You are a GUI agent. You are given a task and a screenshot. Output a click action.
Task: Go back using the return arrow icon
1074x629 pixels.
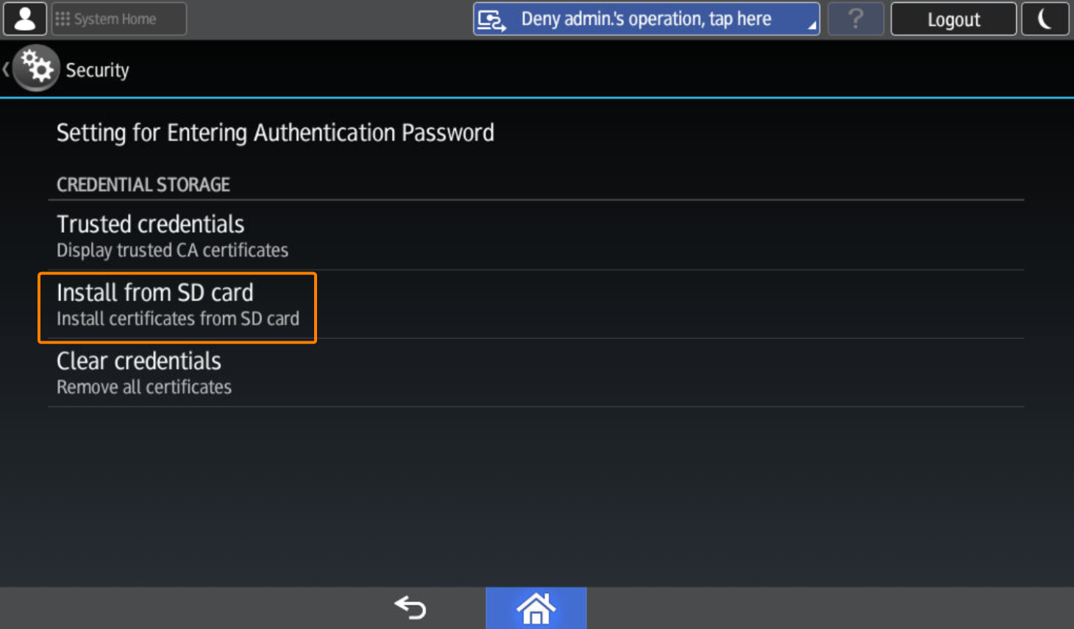tap(410, 608)
